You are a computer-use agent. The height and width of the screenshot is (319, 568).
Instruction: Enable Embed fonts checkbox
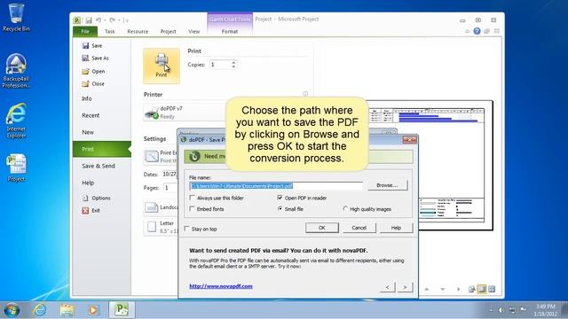pyautogui.click(x=192, y=209)
